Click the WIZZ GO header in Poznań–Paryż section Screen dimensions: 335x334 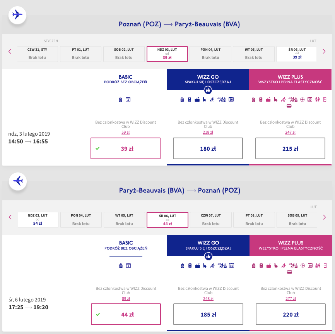pyautogui.click(x=208, y=79)
